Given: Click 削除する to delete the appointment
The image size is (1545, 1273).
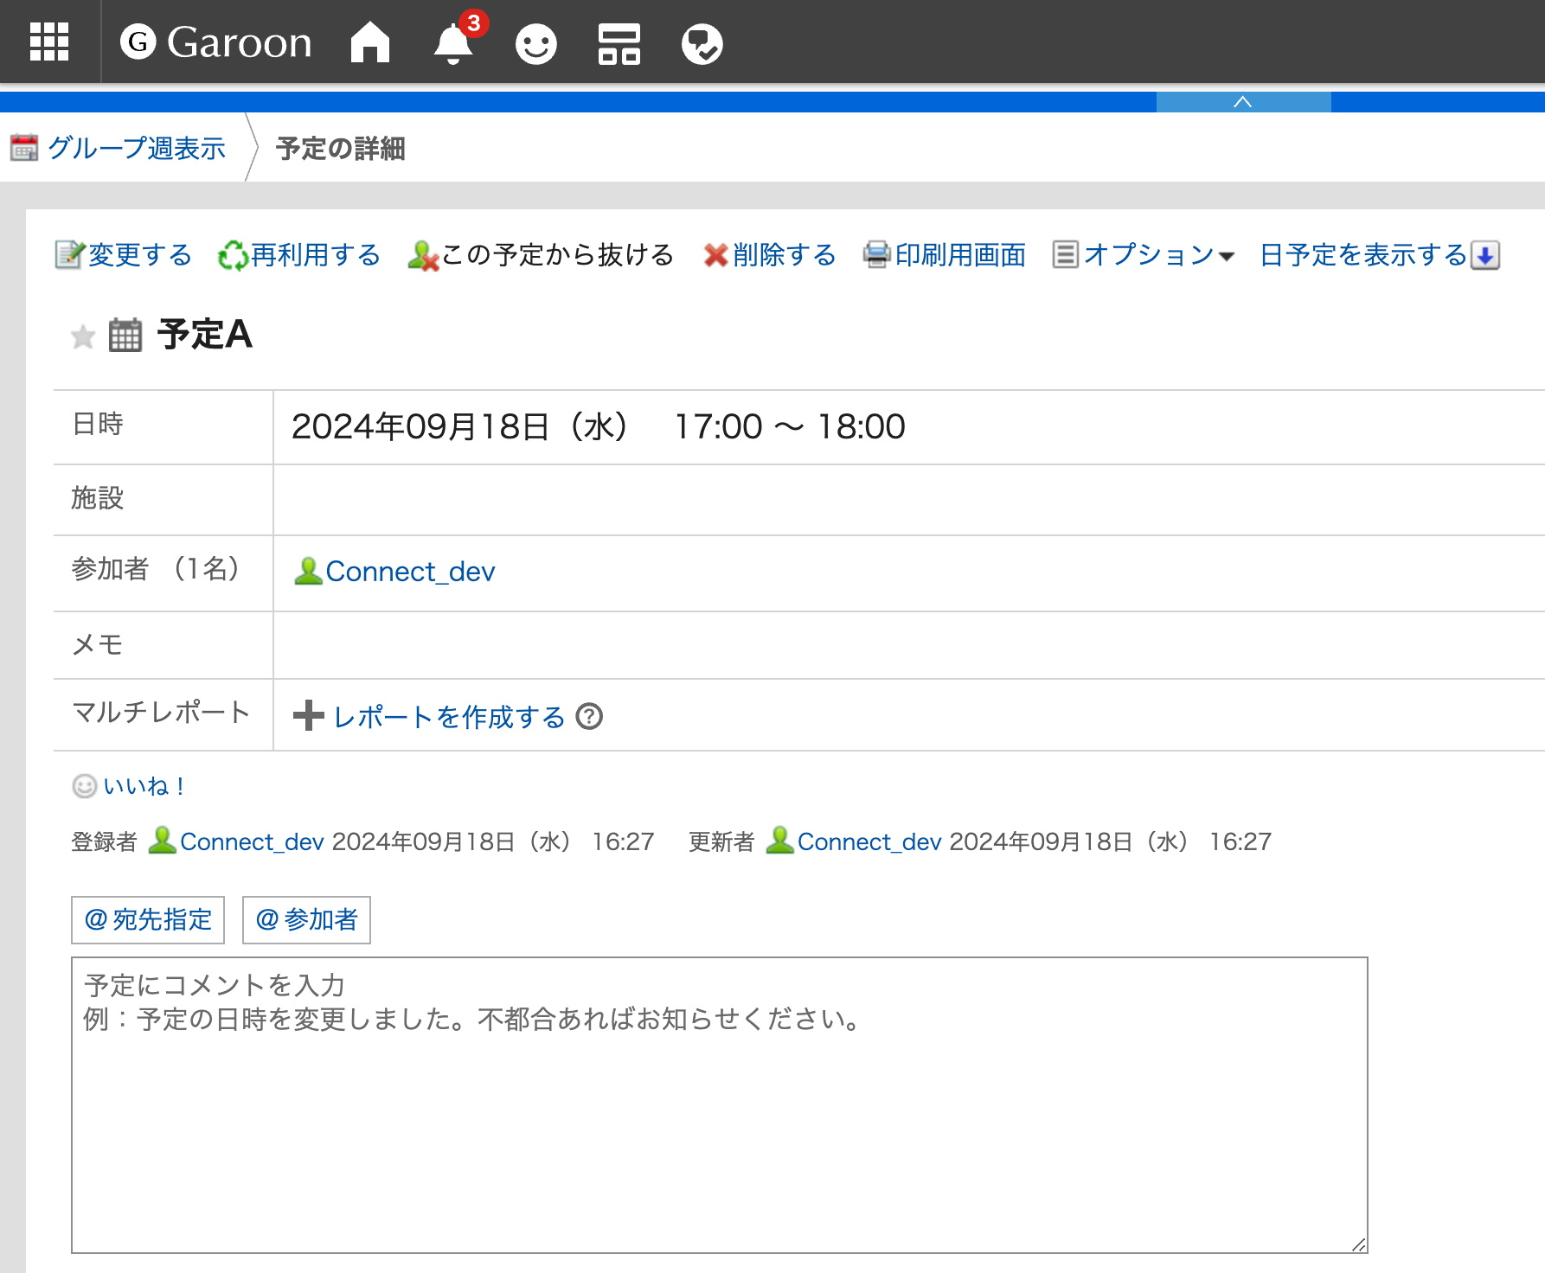Looking at the screenshot, I should coord(785,255).
